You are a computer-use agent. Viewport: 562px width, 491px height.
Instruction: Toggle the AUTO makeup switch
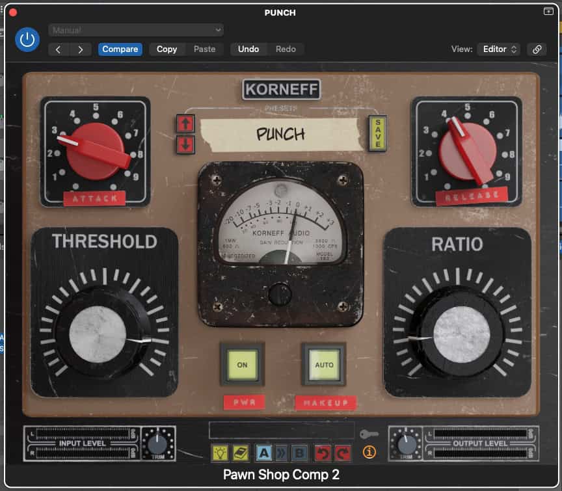pyautogui.click(x=324, y=364)
